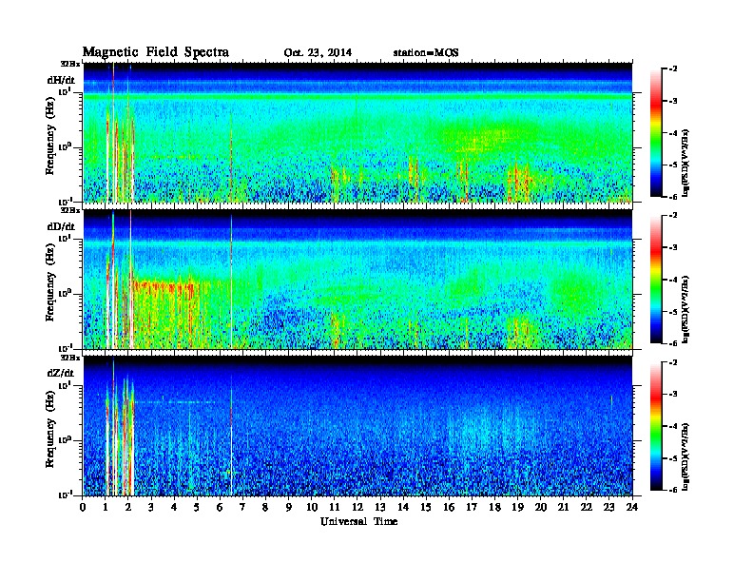Click the -6 tick of the dZ/dt color scale
Image resolution: width=753 pixels, height=582 pixels.
(673, 490)
